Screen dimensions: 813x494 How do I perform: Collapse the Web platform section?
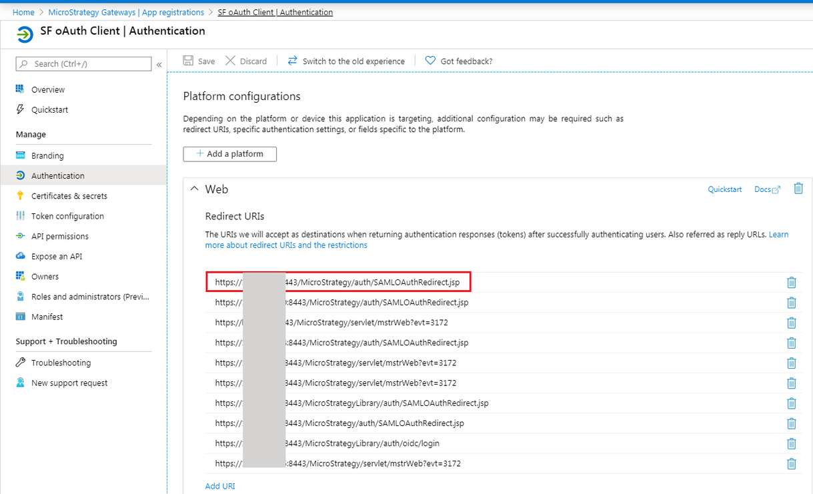pyautogui.click(x=194, y=189)
